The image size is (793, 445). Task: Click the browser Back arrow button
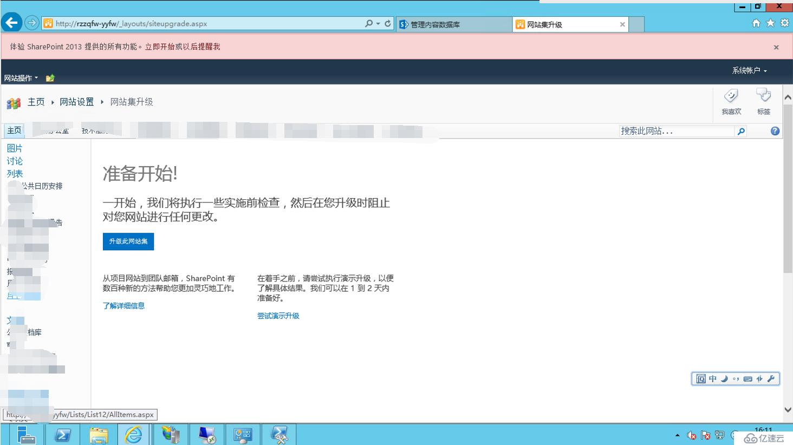pos(11,23)
